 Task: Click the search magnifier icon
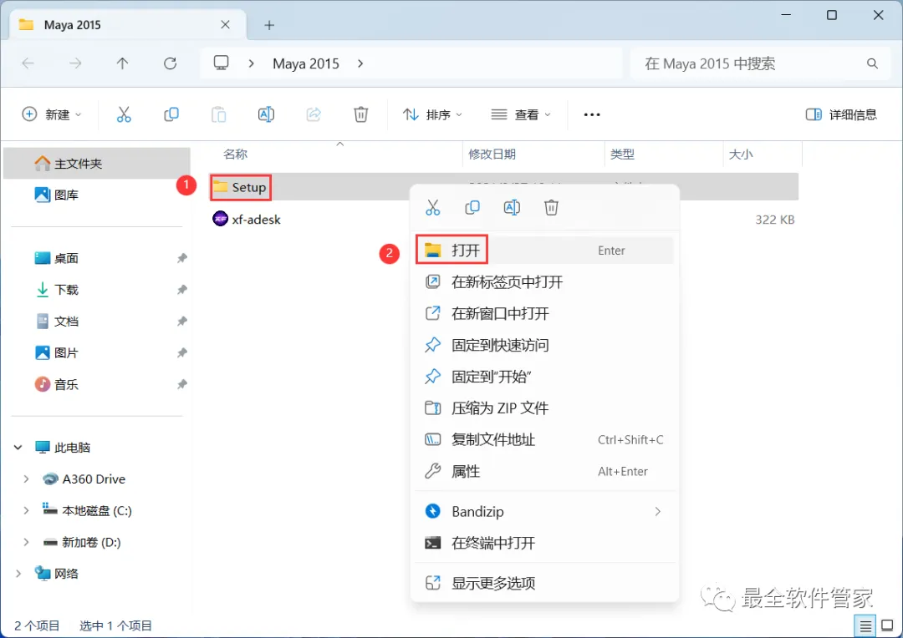pyautogui.click(x=872, y=63)
